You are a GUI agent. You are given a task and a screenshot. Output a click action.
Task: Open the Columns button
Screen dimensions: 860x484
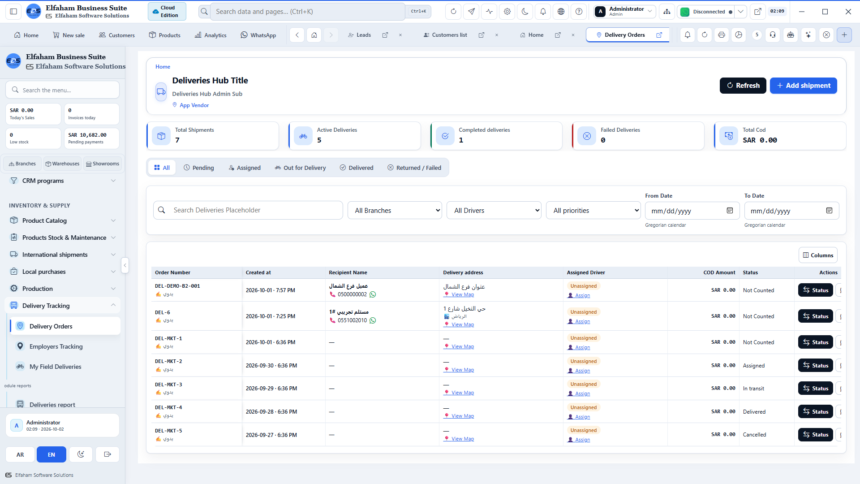818,255
